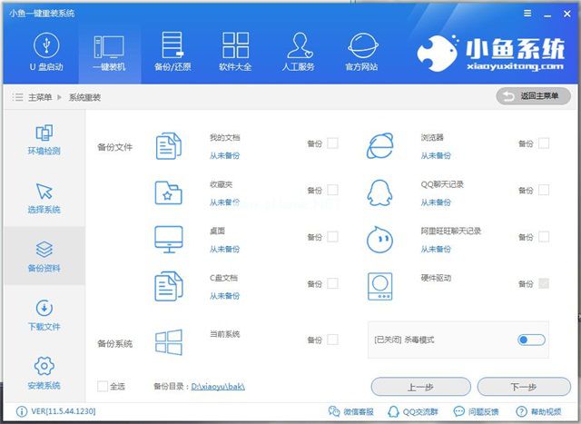Click 主菜单 in the breadcrumb
The height and width of the screenshot is (424, 581).
click(40, 97)
